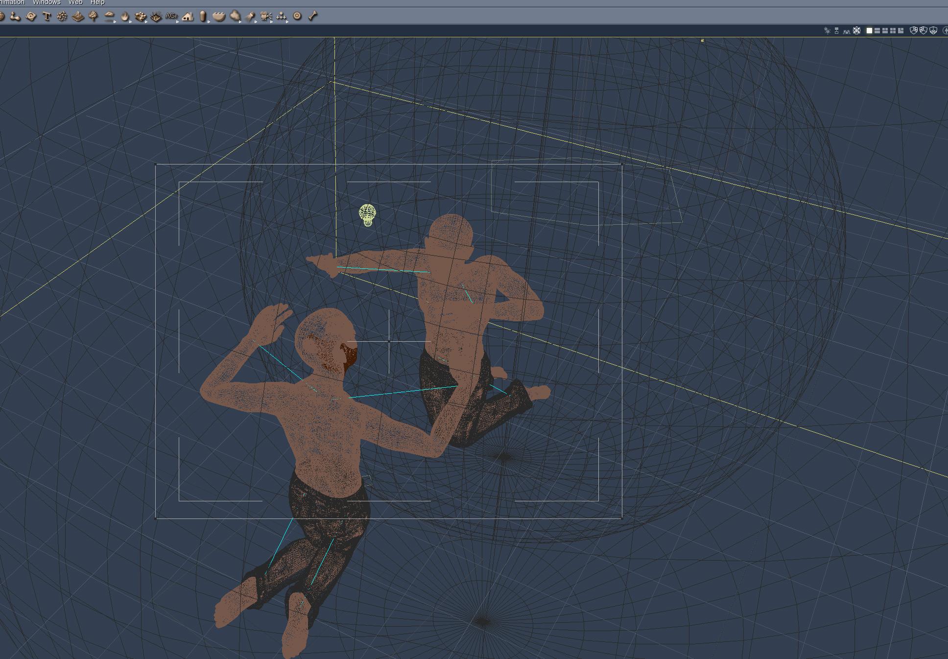Image resolution: width=948 pixels, height=659 pixels.
Task: Insert a Plant tree object
Action: click(93, 16)
